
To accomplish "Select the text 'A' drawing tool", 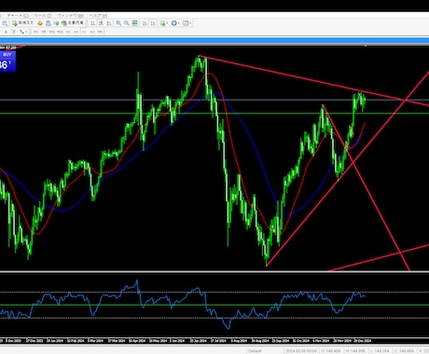I will pyautogui.click(x=6, y=32).
